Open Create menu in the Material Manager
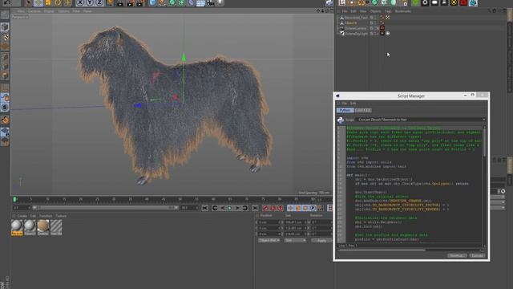Screen dimensions: 513x289 click(x=22, y=216)
